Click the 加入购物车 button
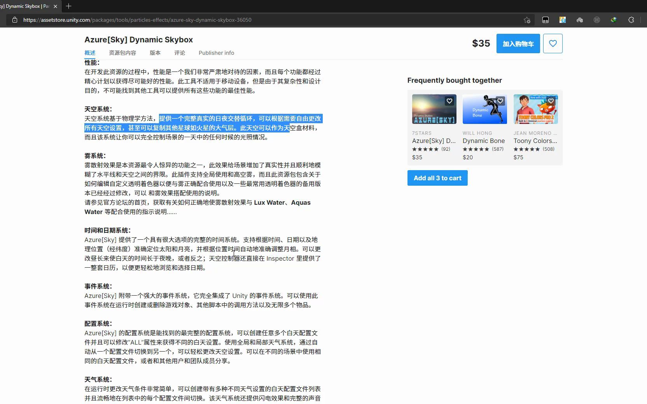This screenshot has width=647, height=404. click(x=518, y=44)
